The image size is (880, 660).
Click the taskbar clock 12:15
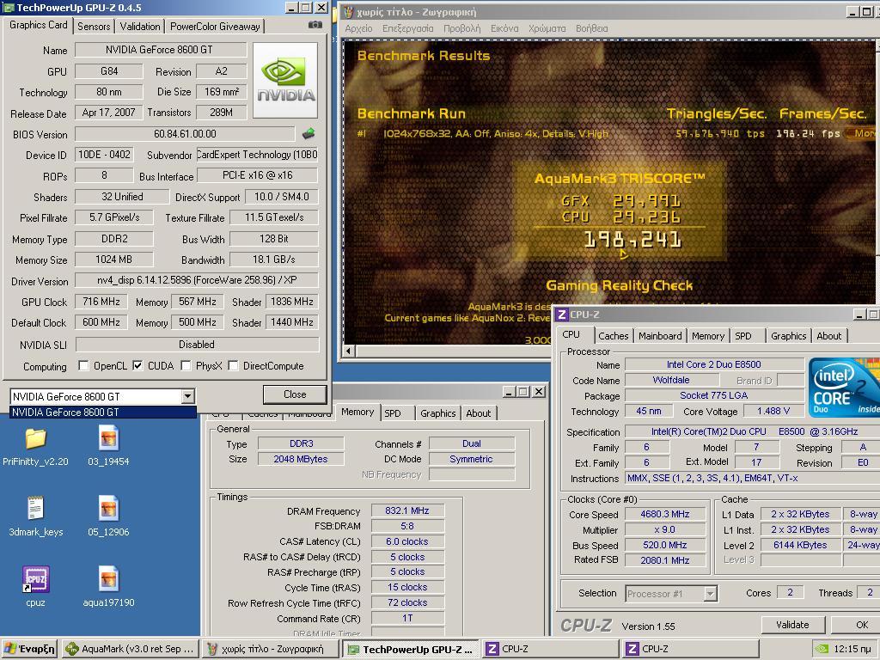pos(852,650)
